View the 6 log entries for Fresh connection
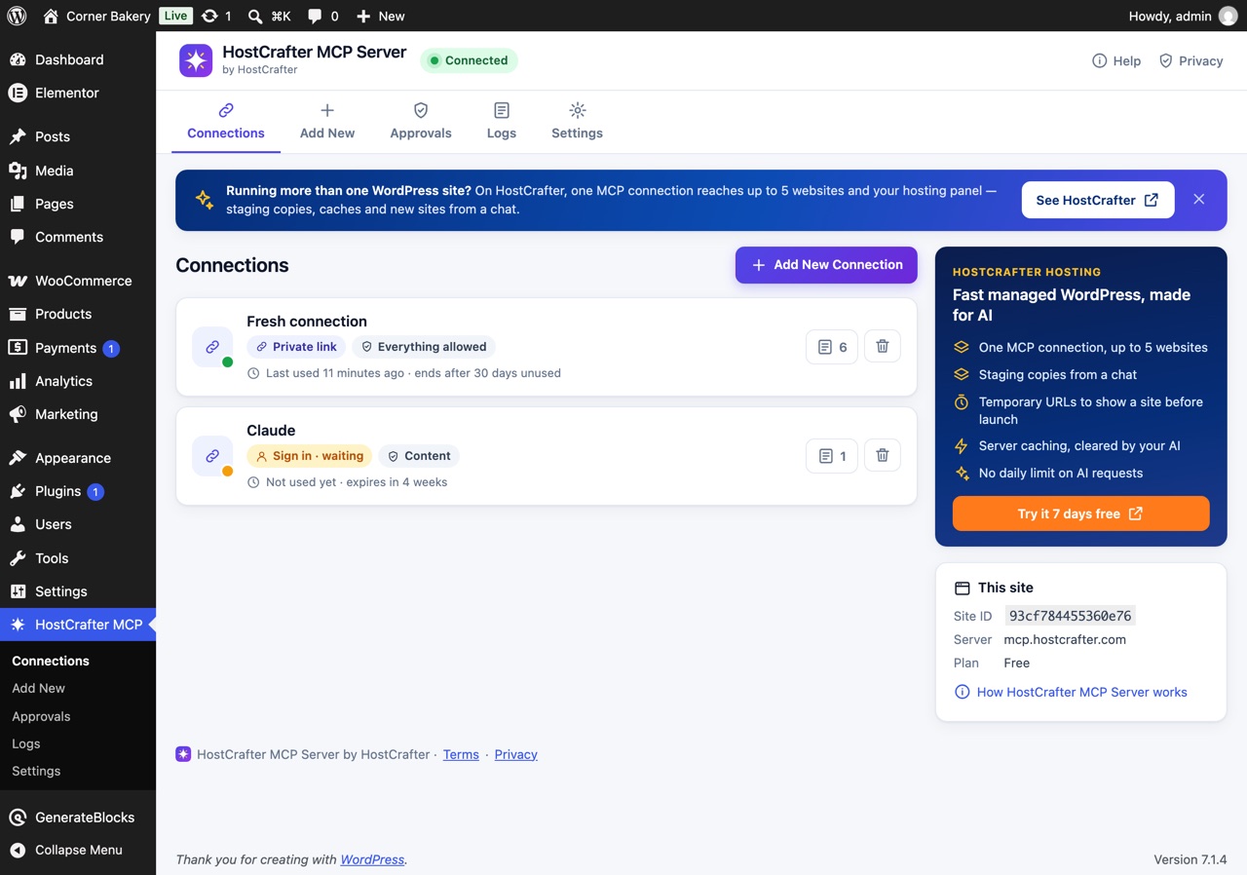 (832, 347)
